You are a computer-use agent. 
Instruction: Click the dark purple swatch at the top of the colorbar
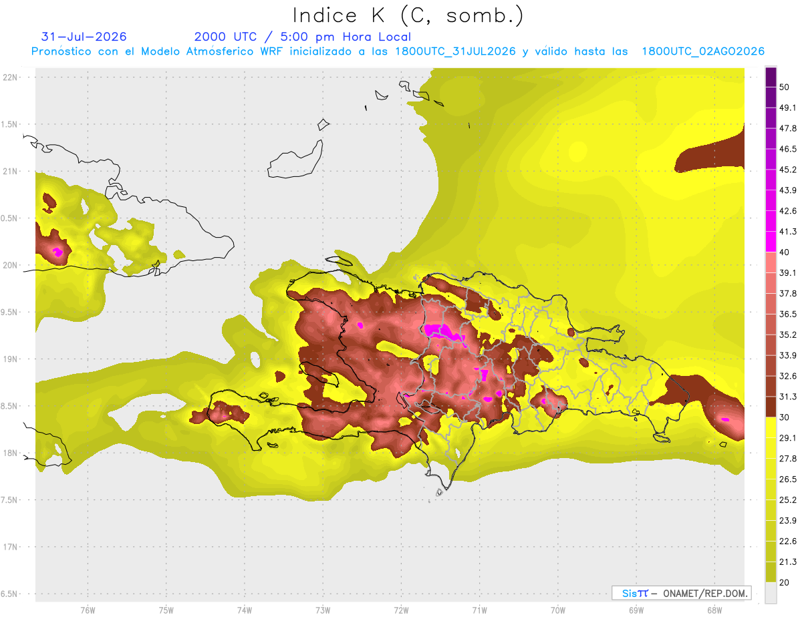[771, 77]
